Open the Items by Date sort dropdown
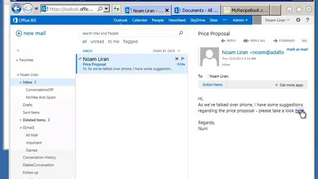 [166, 51]
